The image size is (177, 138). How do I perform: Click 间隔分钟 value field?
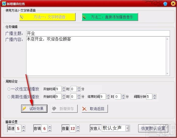point(149,97)
